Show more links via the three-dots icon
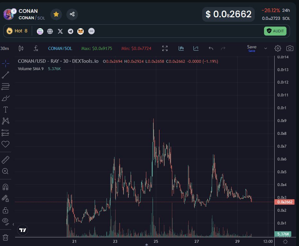Screen dimensions: 299x246 [x=91, y=31]
